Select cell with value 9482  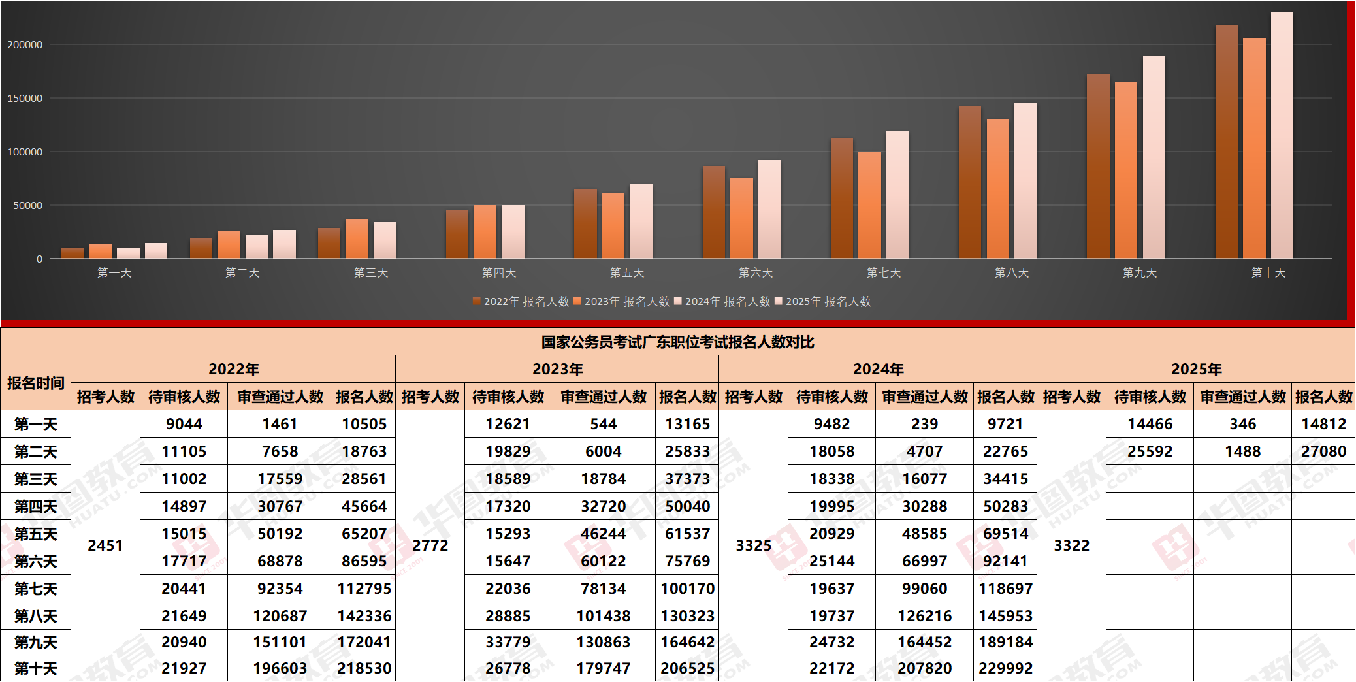coord(832,424)
